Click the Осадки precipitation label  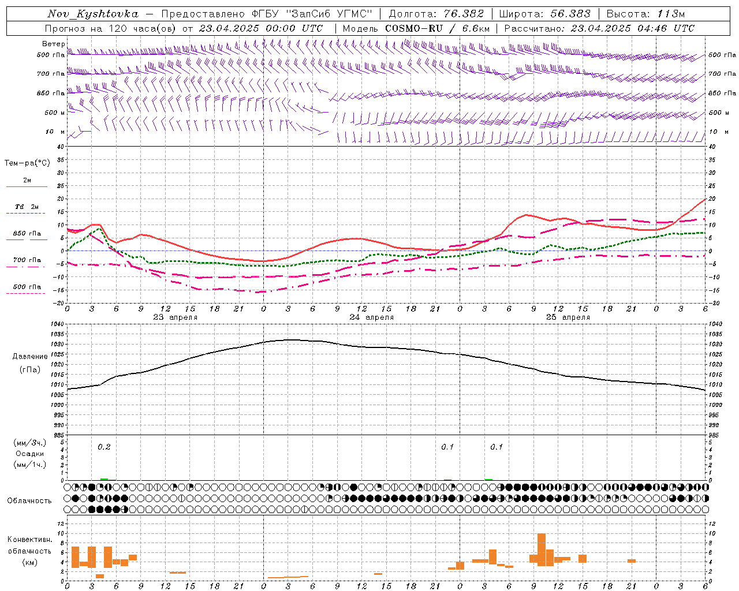[29, 454]
